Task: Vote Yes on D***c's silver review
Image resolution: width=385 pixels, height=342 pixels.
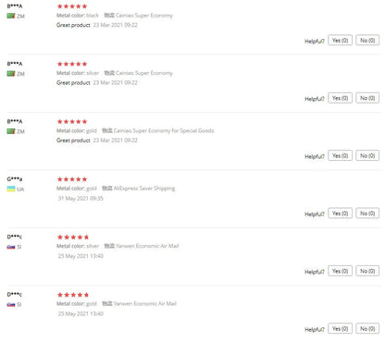Action: (340, 271)
